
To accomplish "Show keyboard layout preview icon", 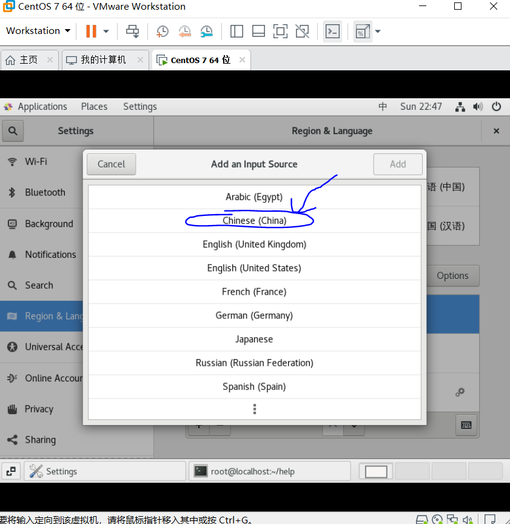I will click(466, 425).
